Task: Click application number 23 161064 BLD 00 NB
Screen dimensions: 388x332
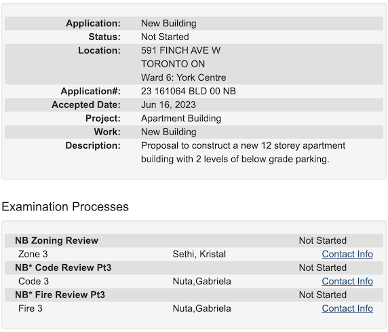Action: pyautogui.click(x=189, y=91)
